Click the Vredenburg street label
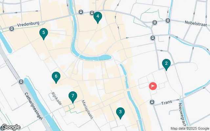This screenshot has width=210, height=131. tap(28, 24)
